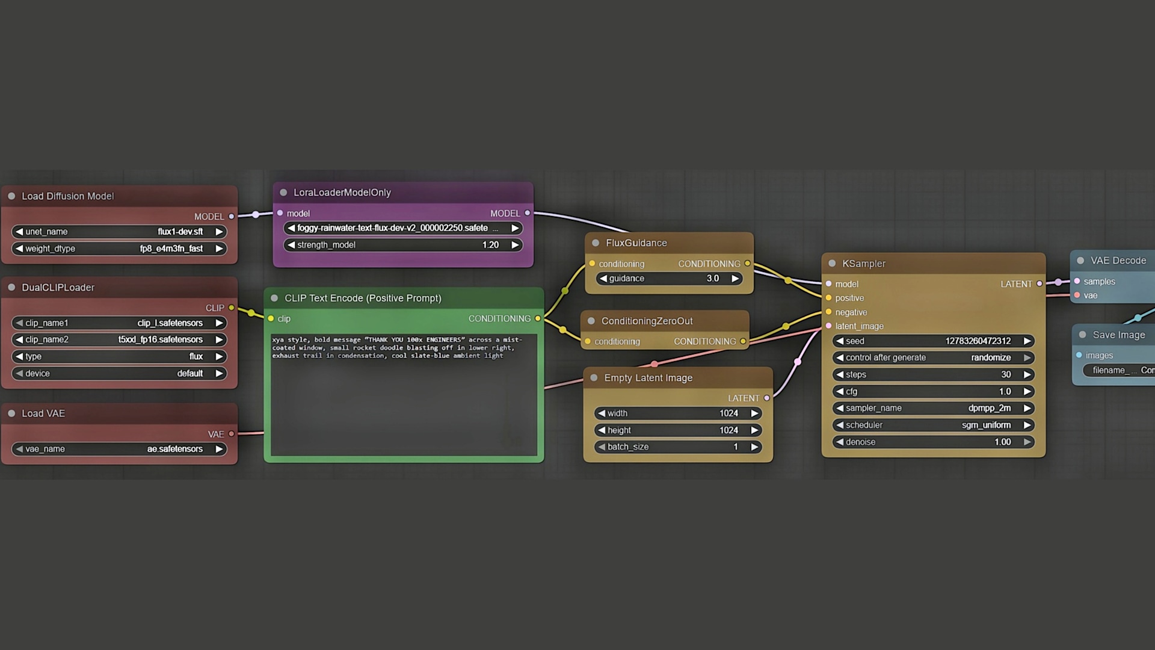Click the VAE output socket of Load VAE
Screen dimensions: 1155x650
coord(231,434)
